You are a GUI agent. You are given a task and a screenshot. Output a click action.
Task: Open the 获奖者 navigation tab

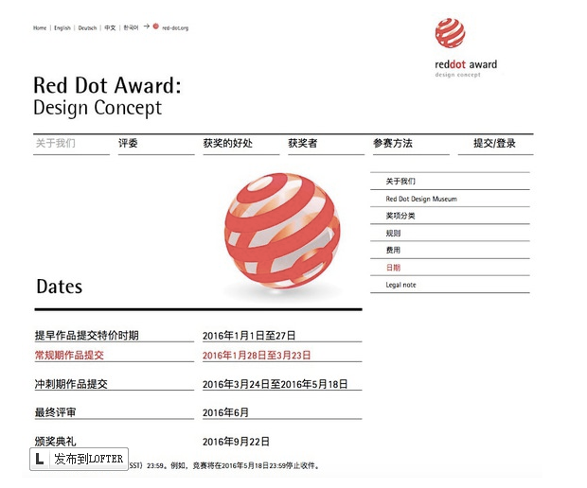click(x=302, y=143)
